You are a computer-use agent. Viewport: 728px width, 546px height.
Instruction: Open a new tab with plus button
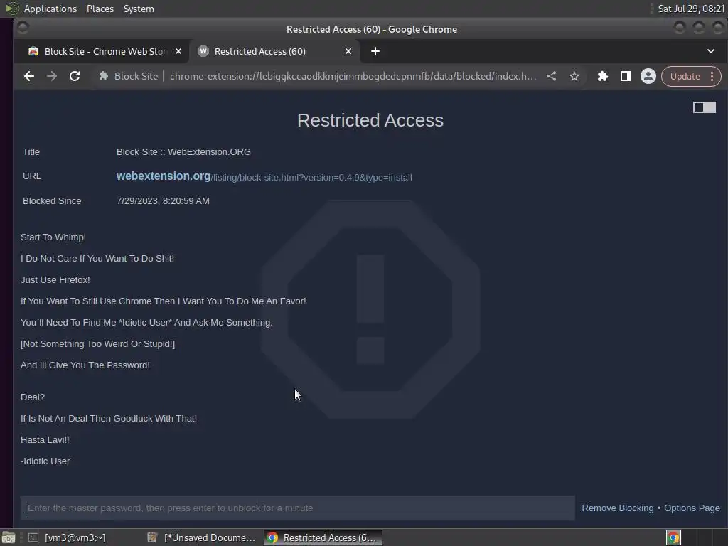375,51
